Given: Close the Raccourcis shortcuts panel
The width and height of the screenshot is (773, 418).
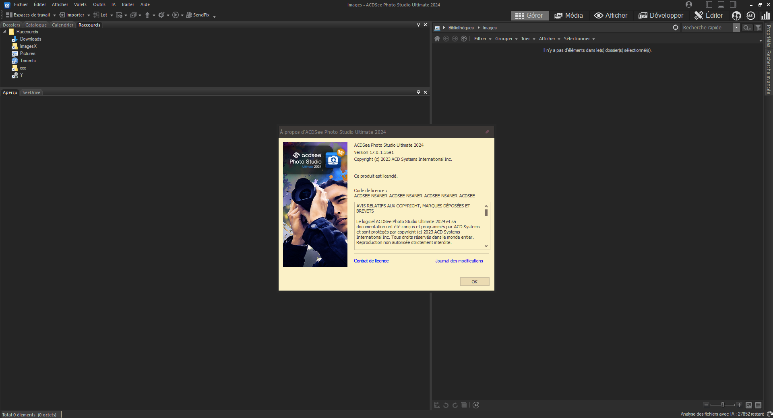Looking at the screenshot, I should (x=425, y=25).
